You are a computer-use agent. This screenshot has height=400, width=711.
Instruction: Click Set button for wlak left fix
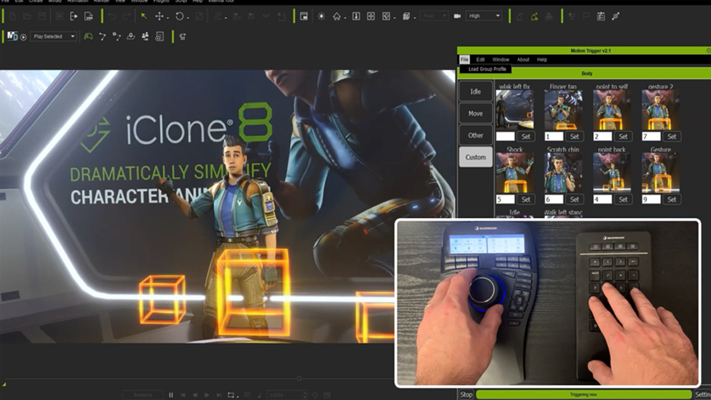tap(526, 136)
